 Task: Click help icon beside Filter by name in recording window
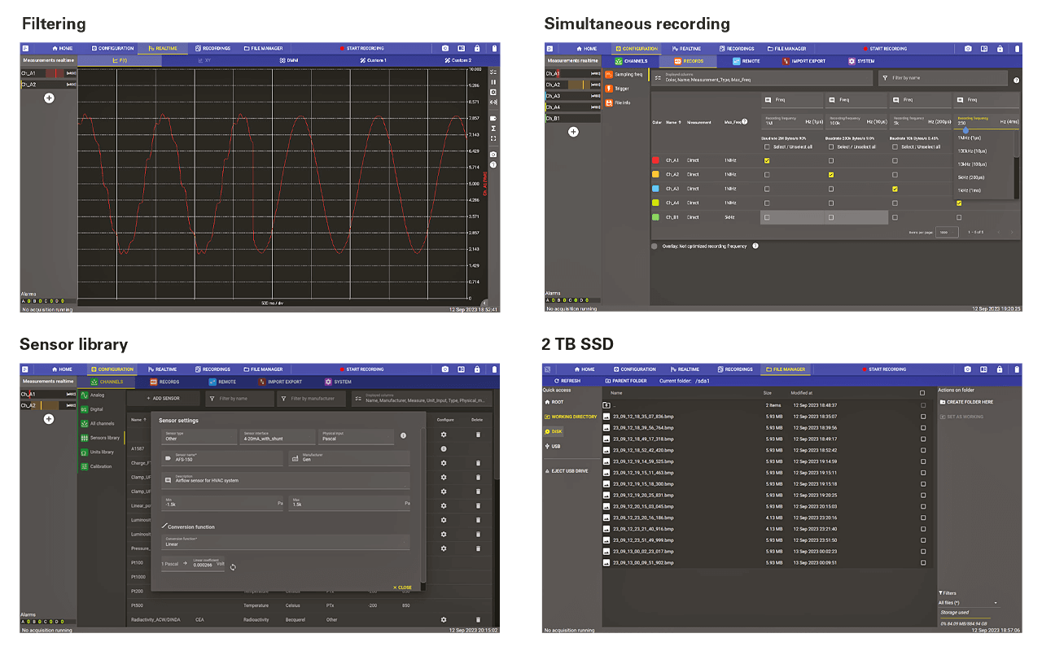(x=1016, y=80)
